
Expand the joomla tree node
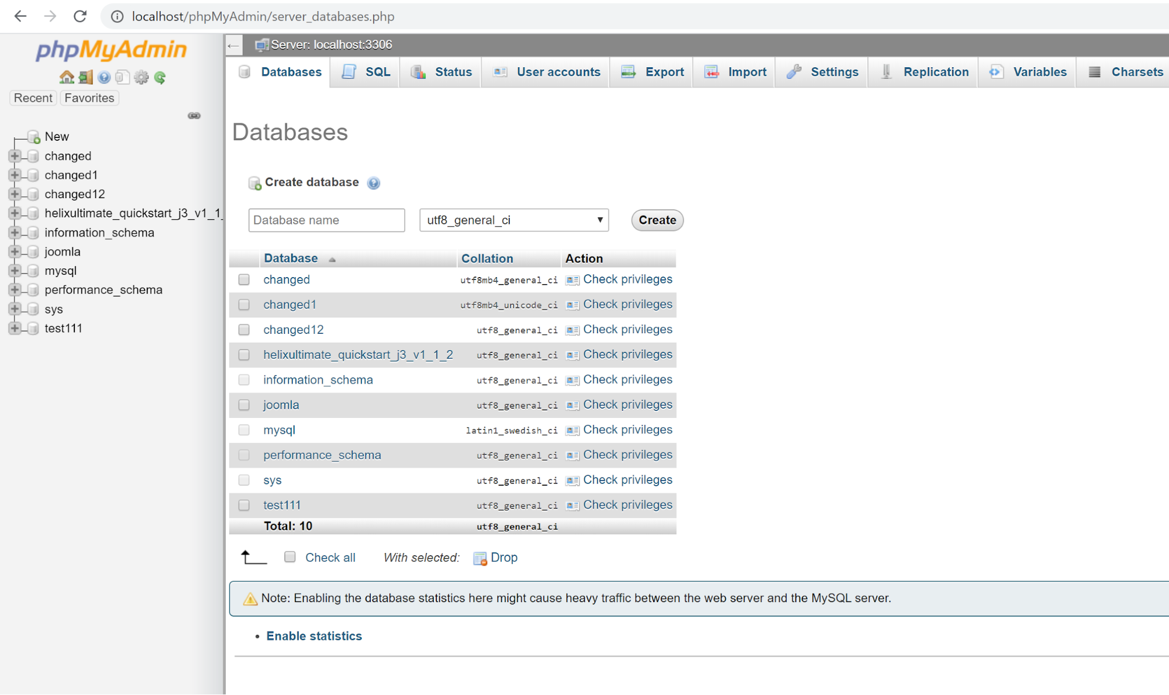(15, 252)
